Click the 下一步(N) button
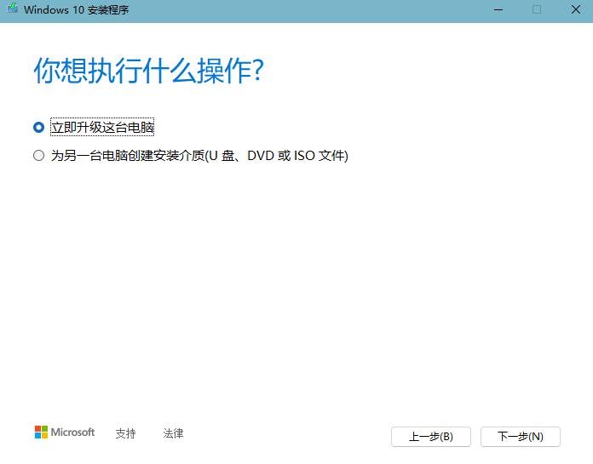593x464 pixels. [521, 437]
